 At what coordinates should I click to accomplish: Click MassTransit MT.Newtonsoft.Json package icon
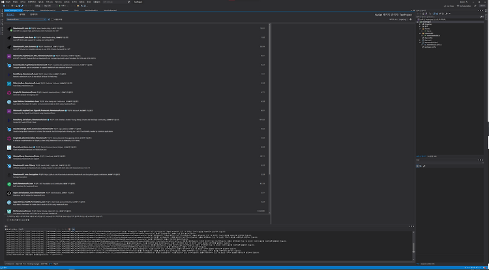pyautogui.click(x=9, y=212)
